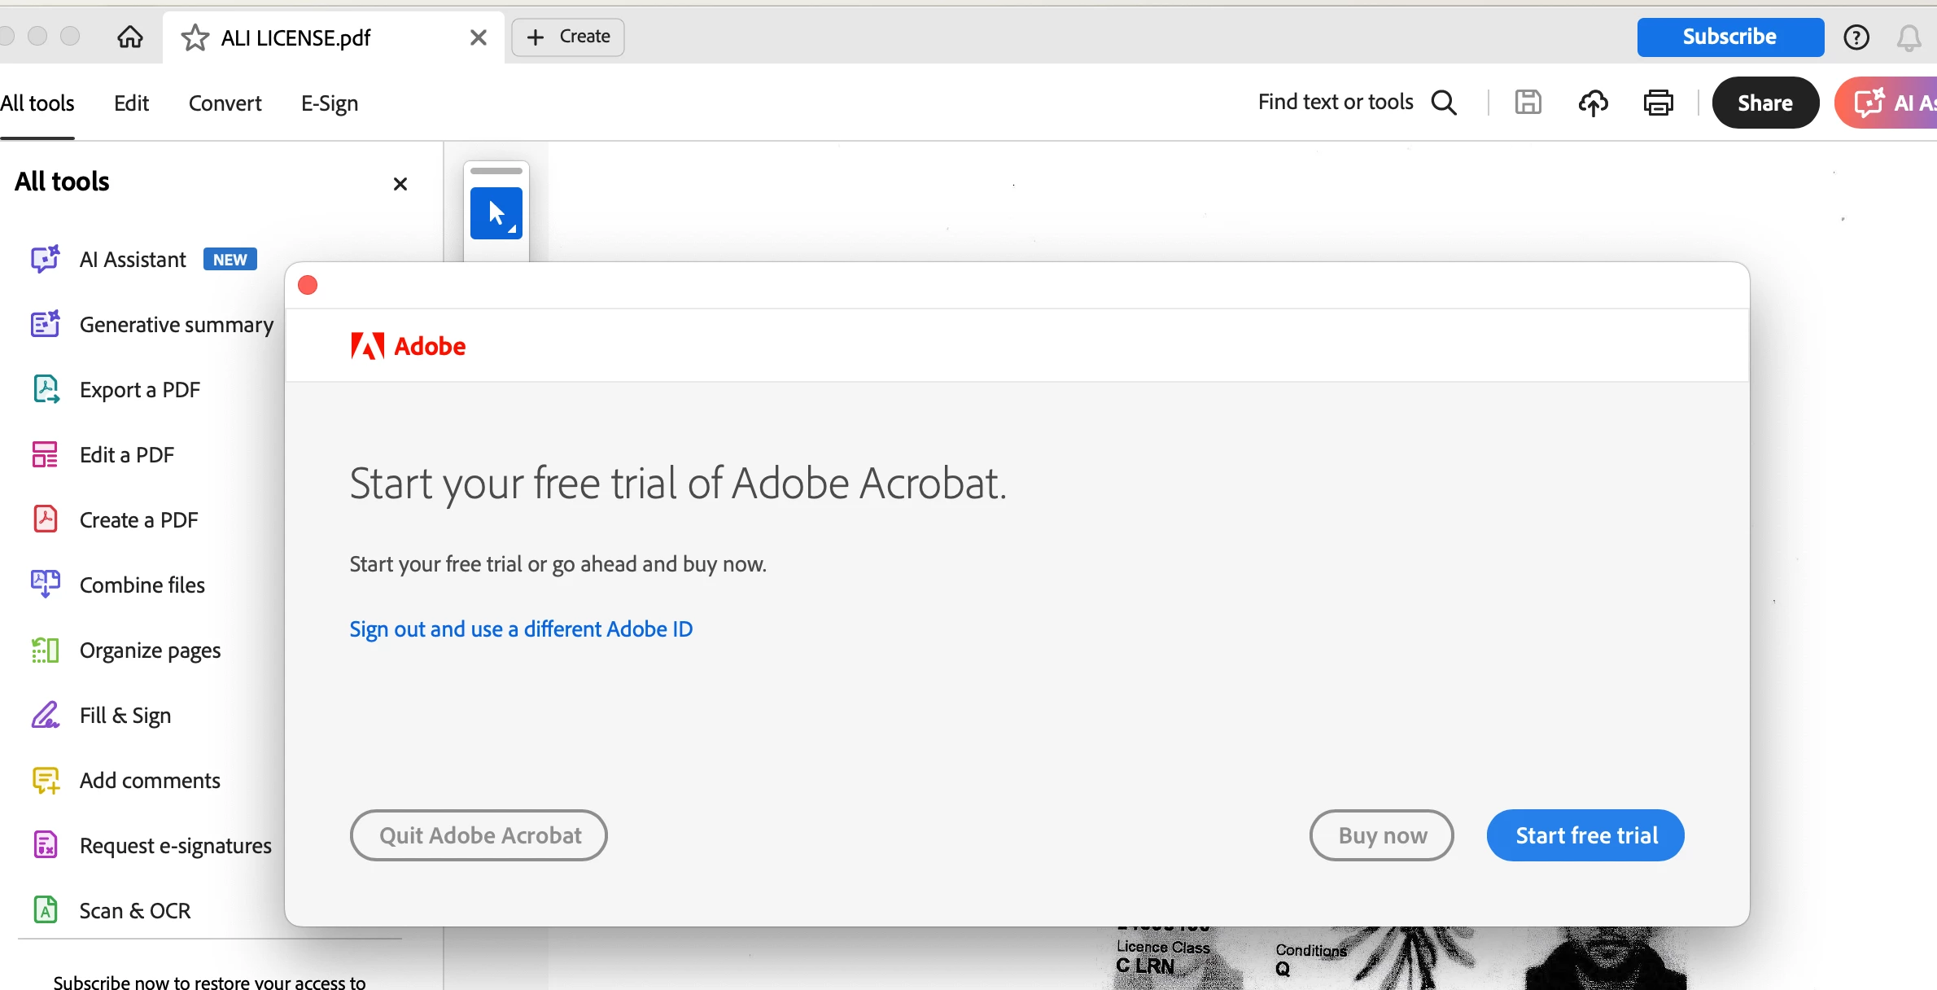
Task: Switch to the Edit menu
Action: [131, 103]
